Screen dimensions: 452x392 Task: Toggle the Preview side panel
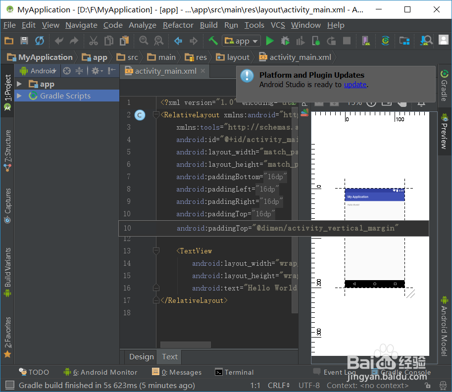(444, 132)
